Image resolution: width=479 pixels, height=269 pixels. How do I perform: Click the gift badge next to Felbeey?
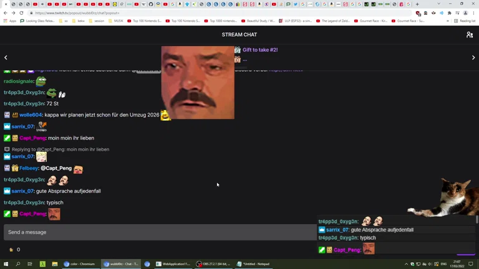(15, 168)
